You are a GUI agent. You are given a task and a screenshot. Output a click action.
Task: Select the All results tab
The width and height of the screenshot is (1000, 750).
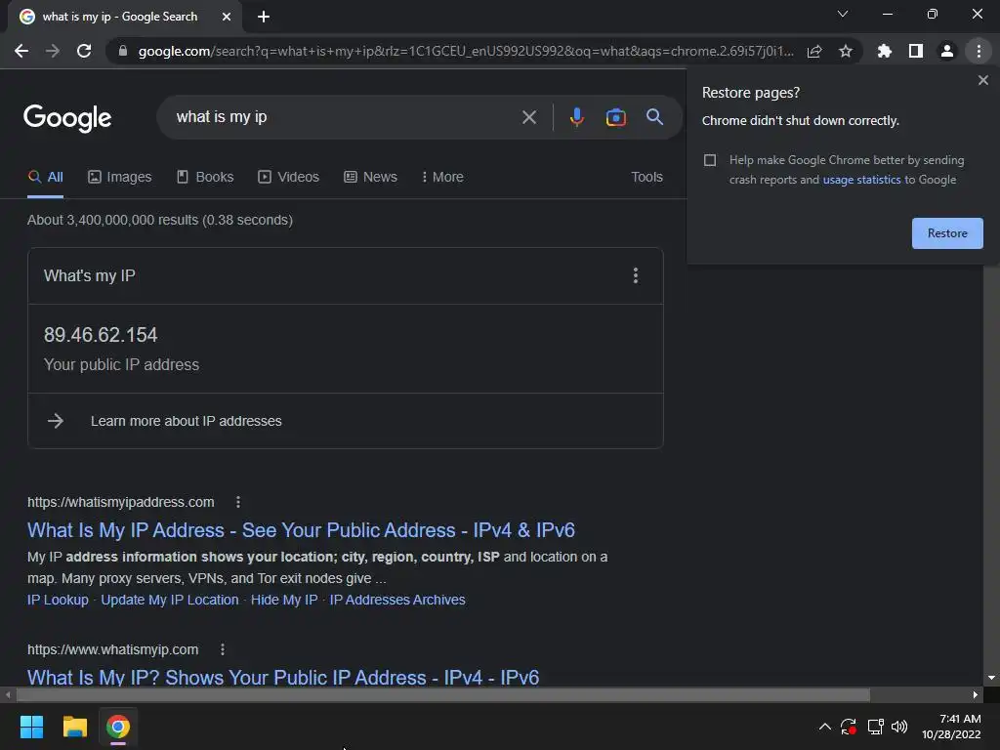pos(45,178)
